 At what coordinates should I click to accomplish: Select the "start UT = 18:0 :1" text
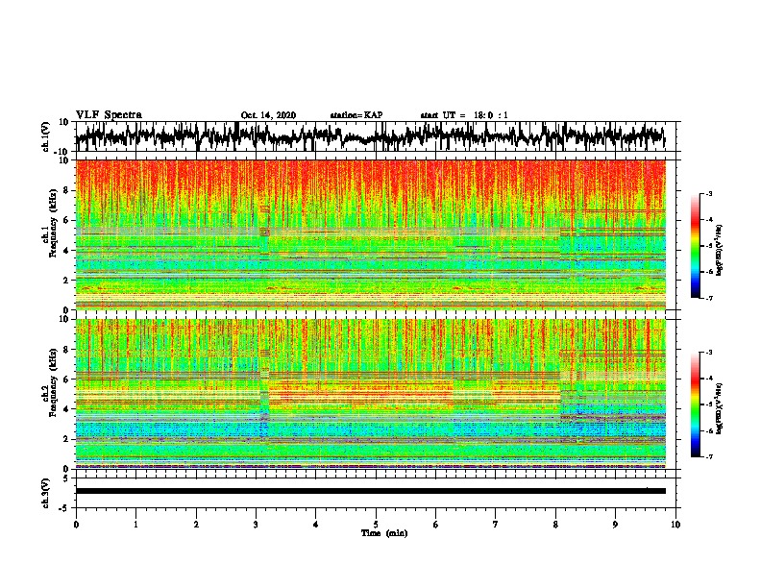[x=464, y=115]
